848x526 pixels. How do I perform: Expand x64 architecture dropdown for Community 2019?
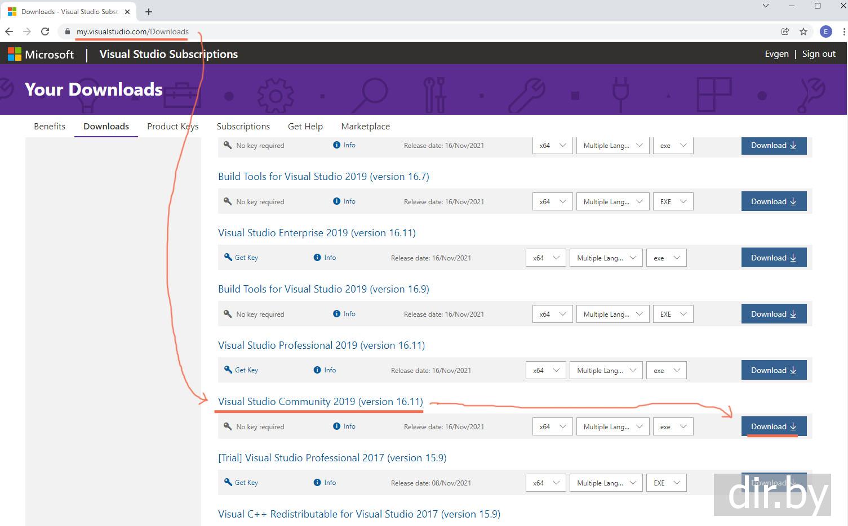(x=552, y=427)
